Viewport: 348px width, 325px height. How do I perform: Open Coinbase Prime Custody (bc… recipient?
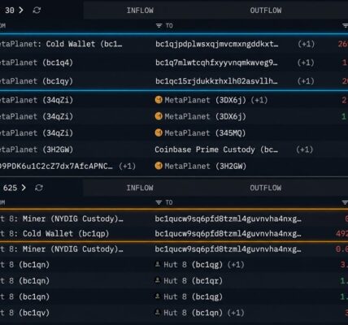(216, 149)
